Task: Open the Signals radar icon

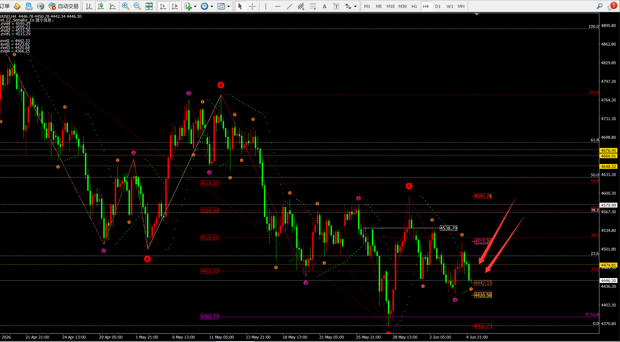Action: 40,6
